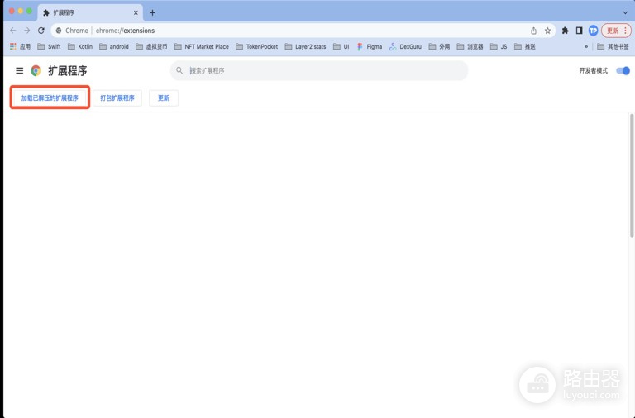This screenshot has width=635, height=418.
Task: Open the 其他书签 bookmarks folder
Action: [614, 46]
